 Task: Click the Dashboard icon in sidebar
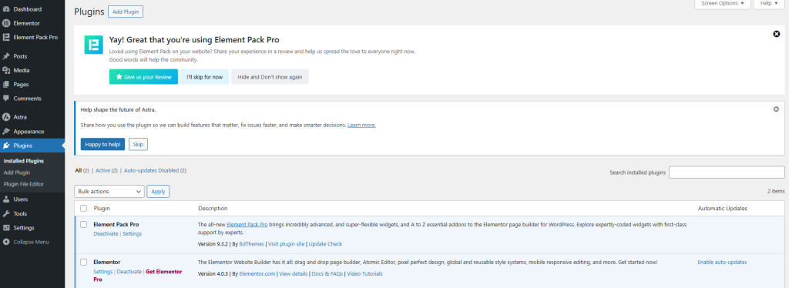(6, 9)
